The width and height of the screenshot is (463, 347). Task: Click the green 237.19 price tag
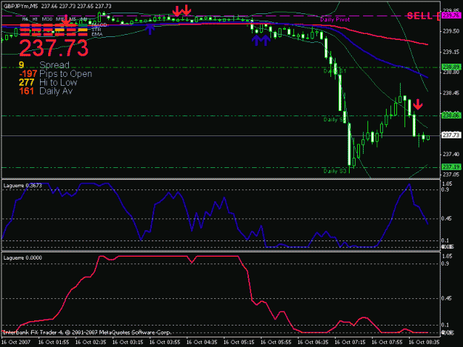point(451,167)
